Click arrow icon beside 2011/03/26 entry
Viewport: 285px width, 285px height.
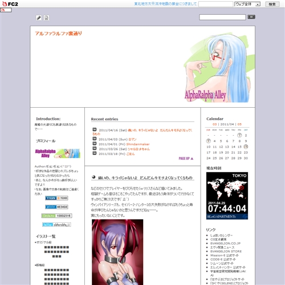click(95, 148)
